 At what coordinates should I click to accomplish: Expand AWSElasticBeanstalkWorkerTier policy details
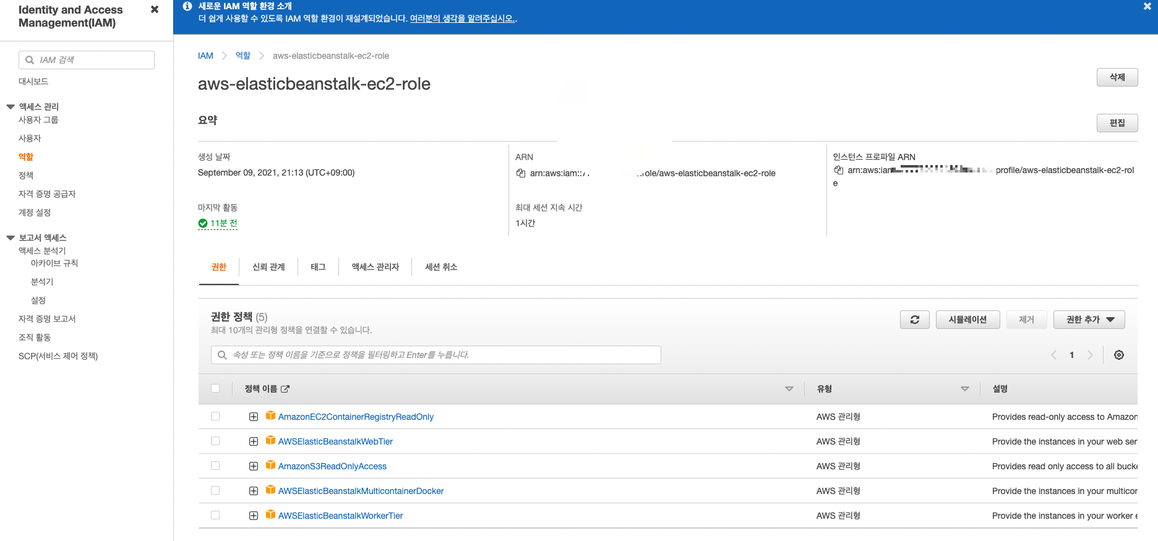coord(254,516)
